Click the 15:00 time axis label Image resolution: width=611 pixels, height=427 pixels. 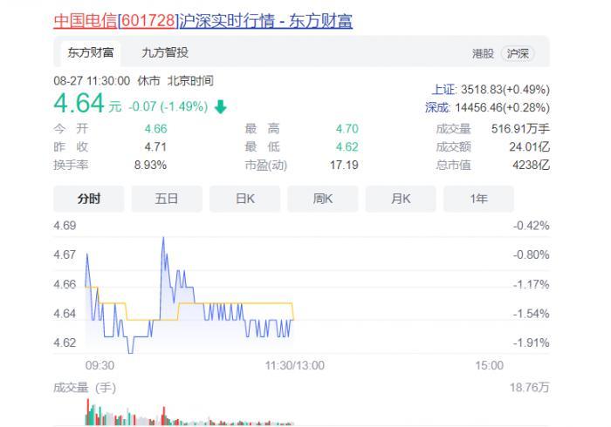489,365
